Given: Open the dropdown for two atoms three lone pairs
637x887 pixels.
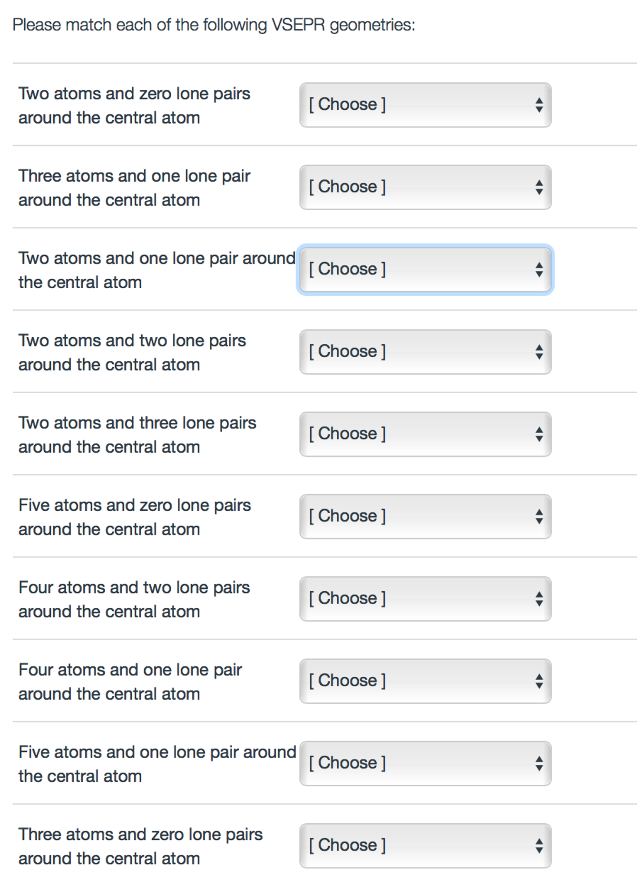Looking at the screenshot, I should pyautogui.click(x=425, y=433).
